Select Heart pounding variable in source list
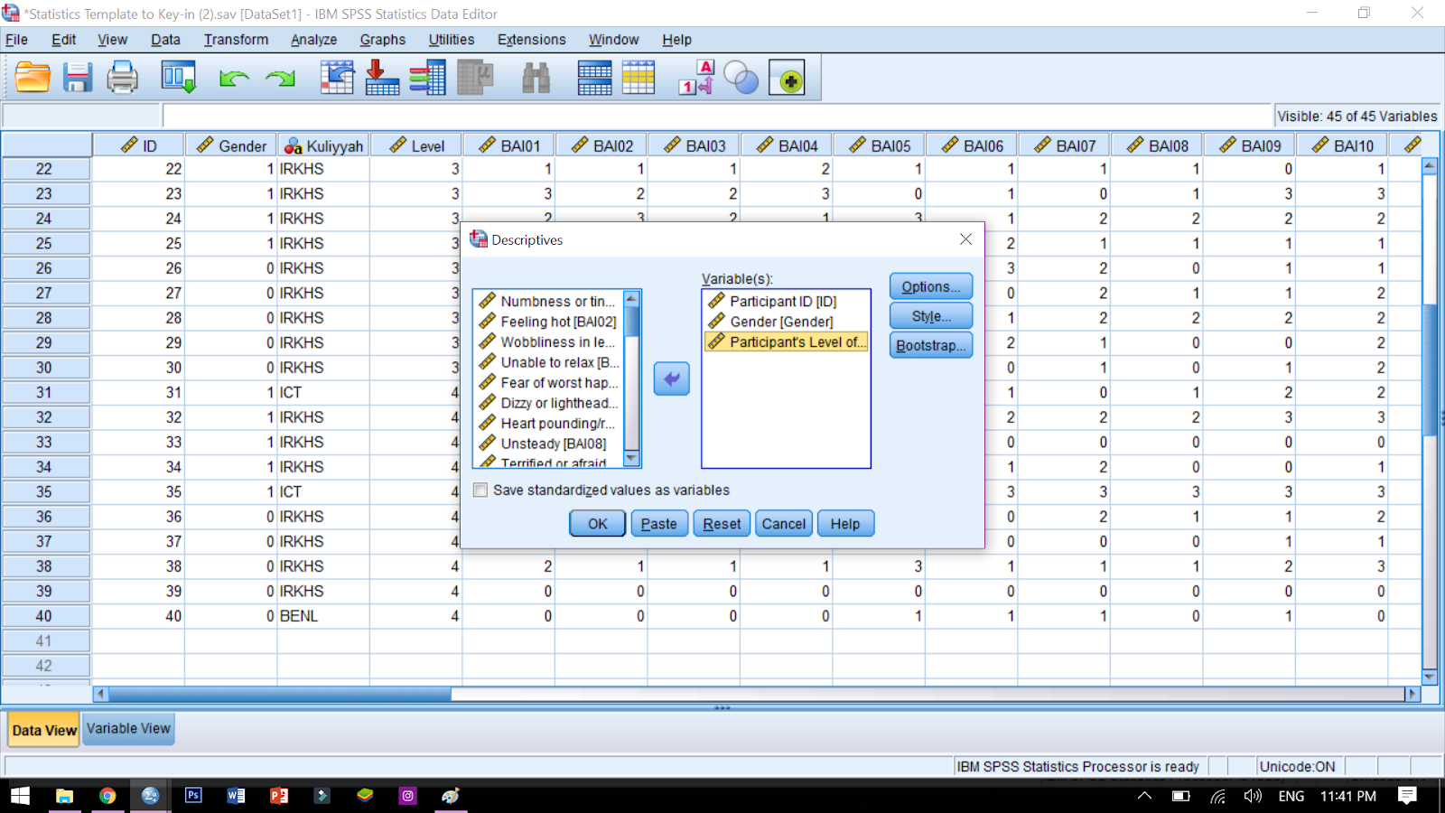This screenshot has height=813, width=1445. click(x=548, y=424)
